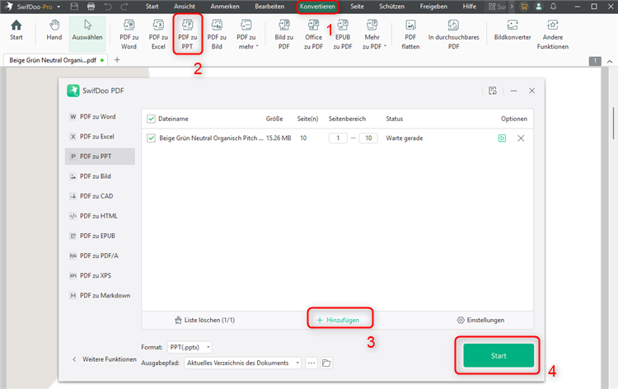Open the Freigeben menu tab
Image resolution: width=618 pixels, height=389 pixels.
(433, 7)
